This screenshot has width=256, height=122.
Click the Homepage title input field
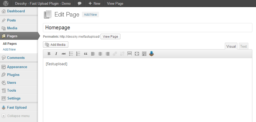[147, 27]
